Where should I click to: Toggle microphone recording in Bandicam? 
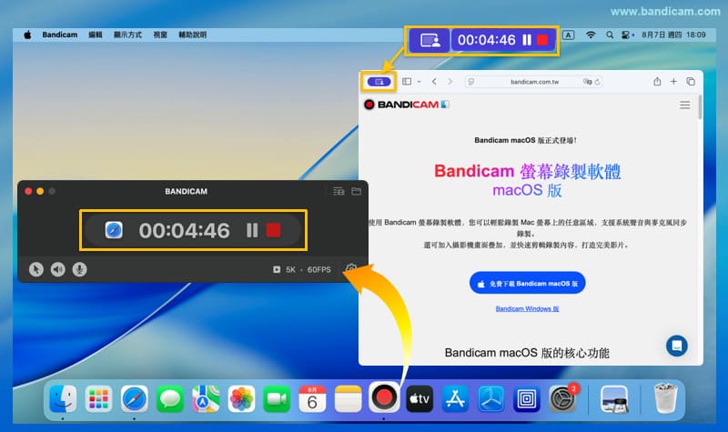(x=79, y=269)
